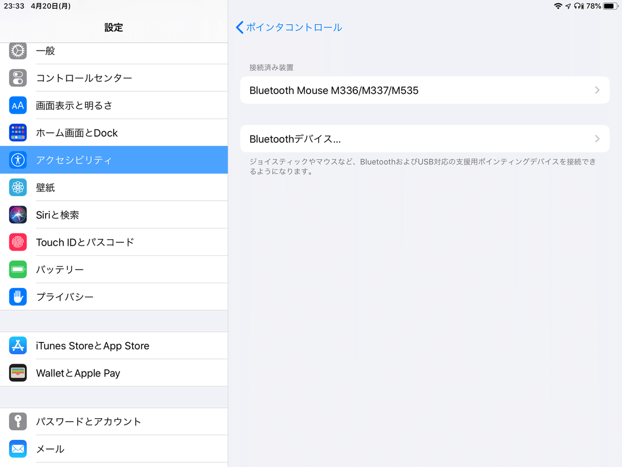Viewport: 622px width, 467px height.
Task: Open プライバシー settings
Action: click(x=114, y=297)
